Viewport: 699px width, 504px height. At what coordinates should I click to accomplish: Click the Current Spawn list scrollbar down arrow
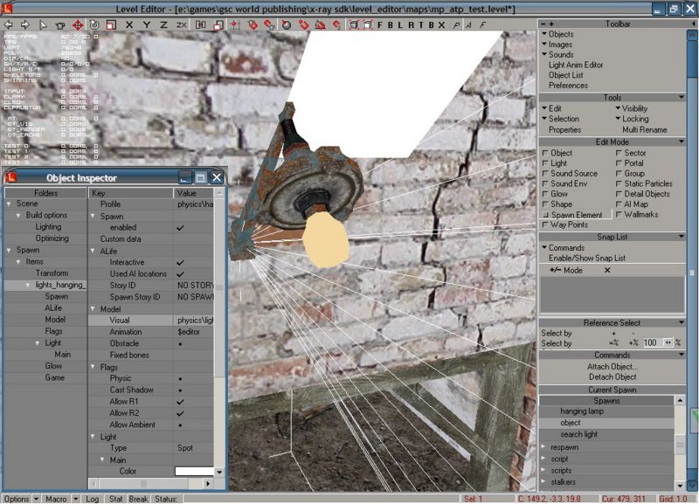(x=680, y=486)
